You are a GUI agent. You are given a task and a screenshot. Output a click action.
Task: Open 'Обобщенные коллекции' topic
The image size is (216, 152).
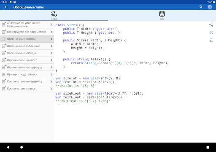pyautogui.click(x=27, y=46)
